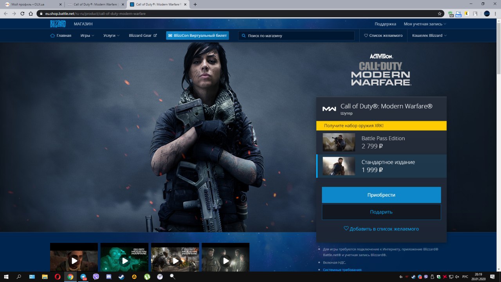Click the address bar URL

[x=96, y=13]
